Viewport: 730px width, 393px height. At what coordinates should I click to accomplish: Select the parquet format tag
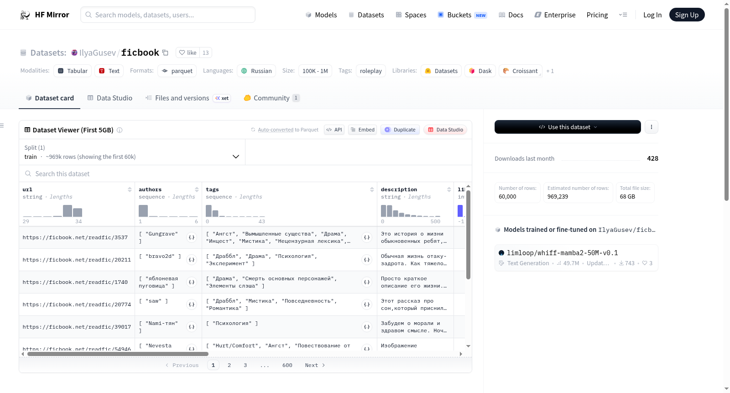click(177, 71)
